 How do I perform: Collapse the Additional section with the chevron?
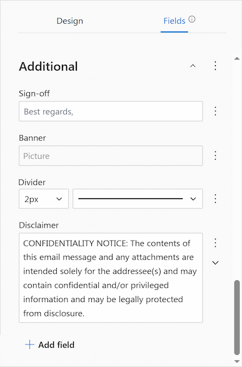point(193,66)
